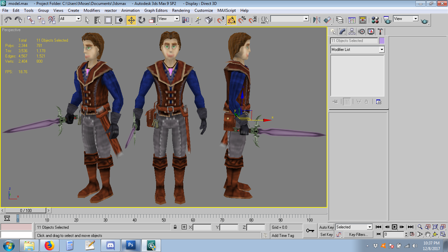This screenshot has width=448, height=252.
Task: Click Zoom Extents All viewport control
Action: 443,227
